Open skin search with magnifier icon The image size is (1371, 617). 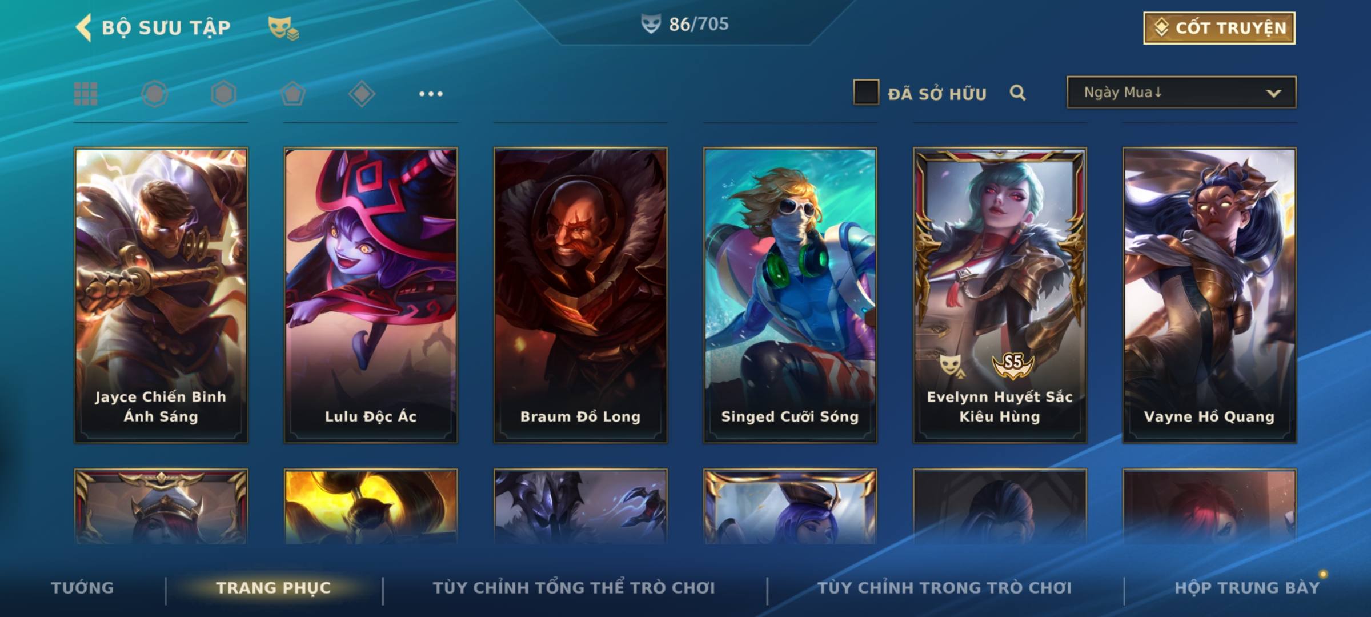(x=1017, y=93)
